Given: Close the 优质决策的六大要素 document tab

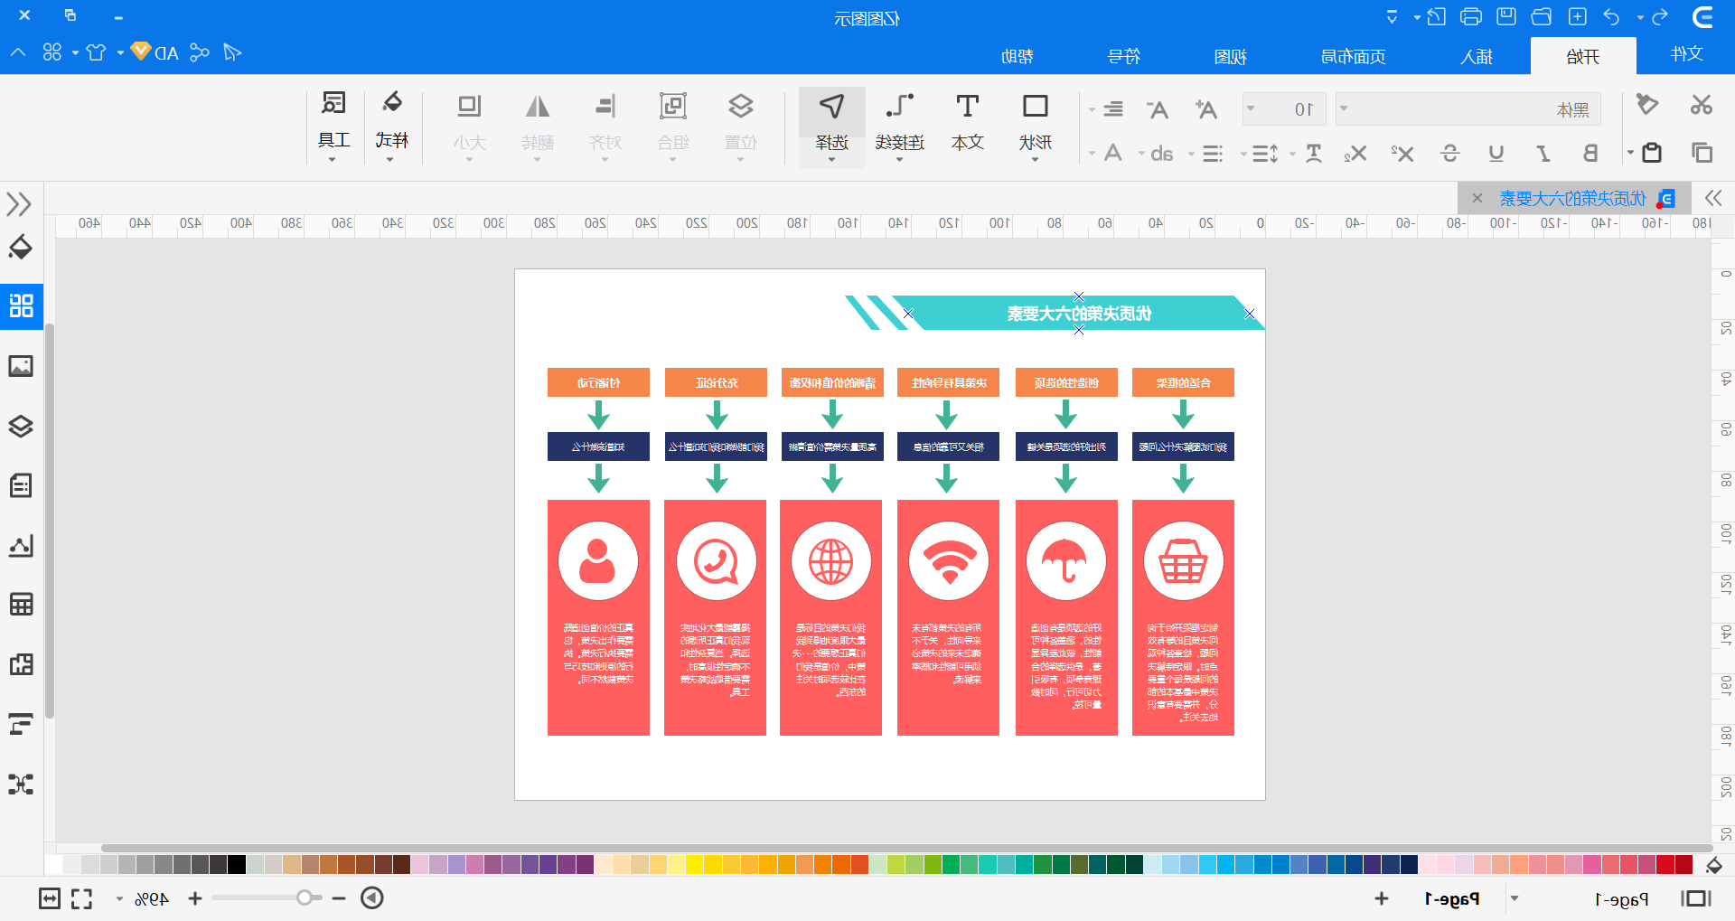Looking at the screenshot, I should point(1477,198).
